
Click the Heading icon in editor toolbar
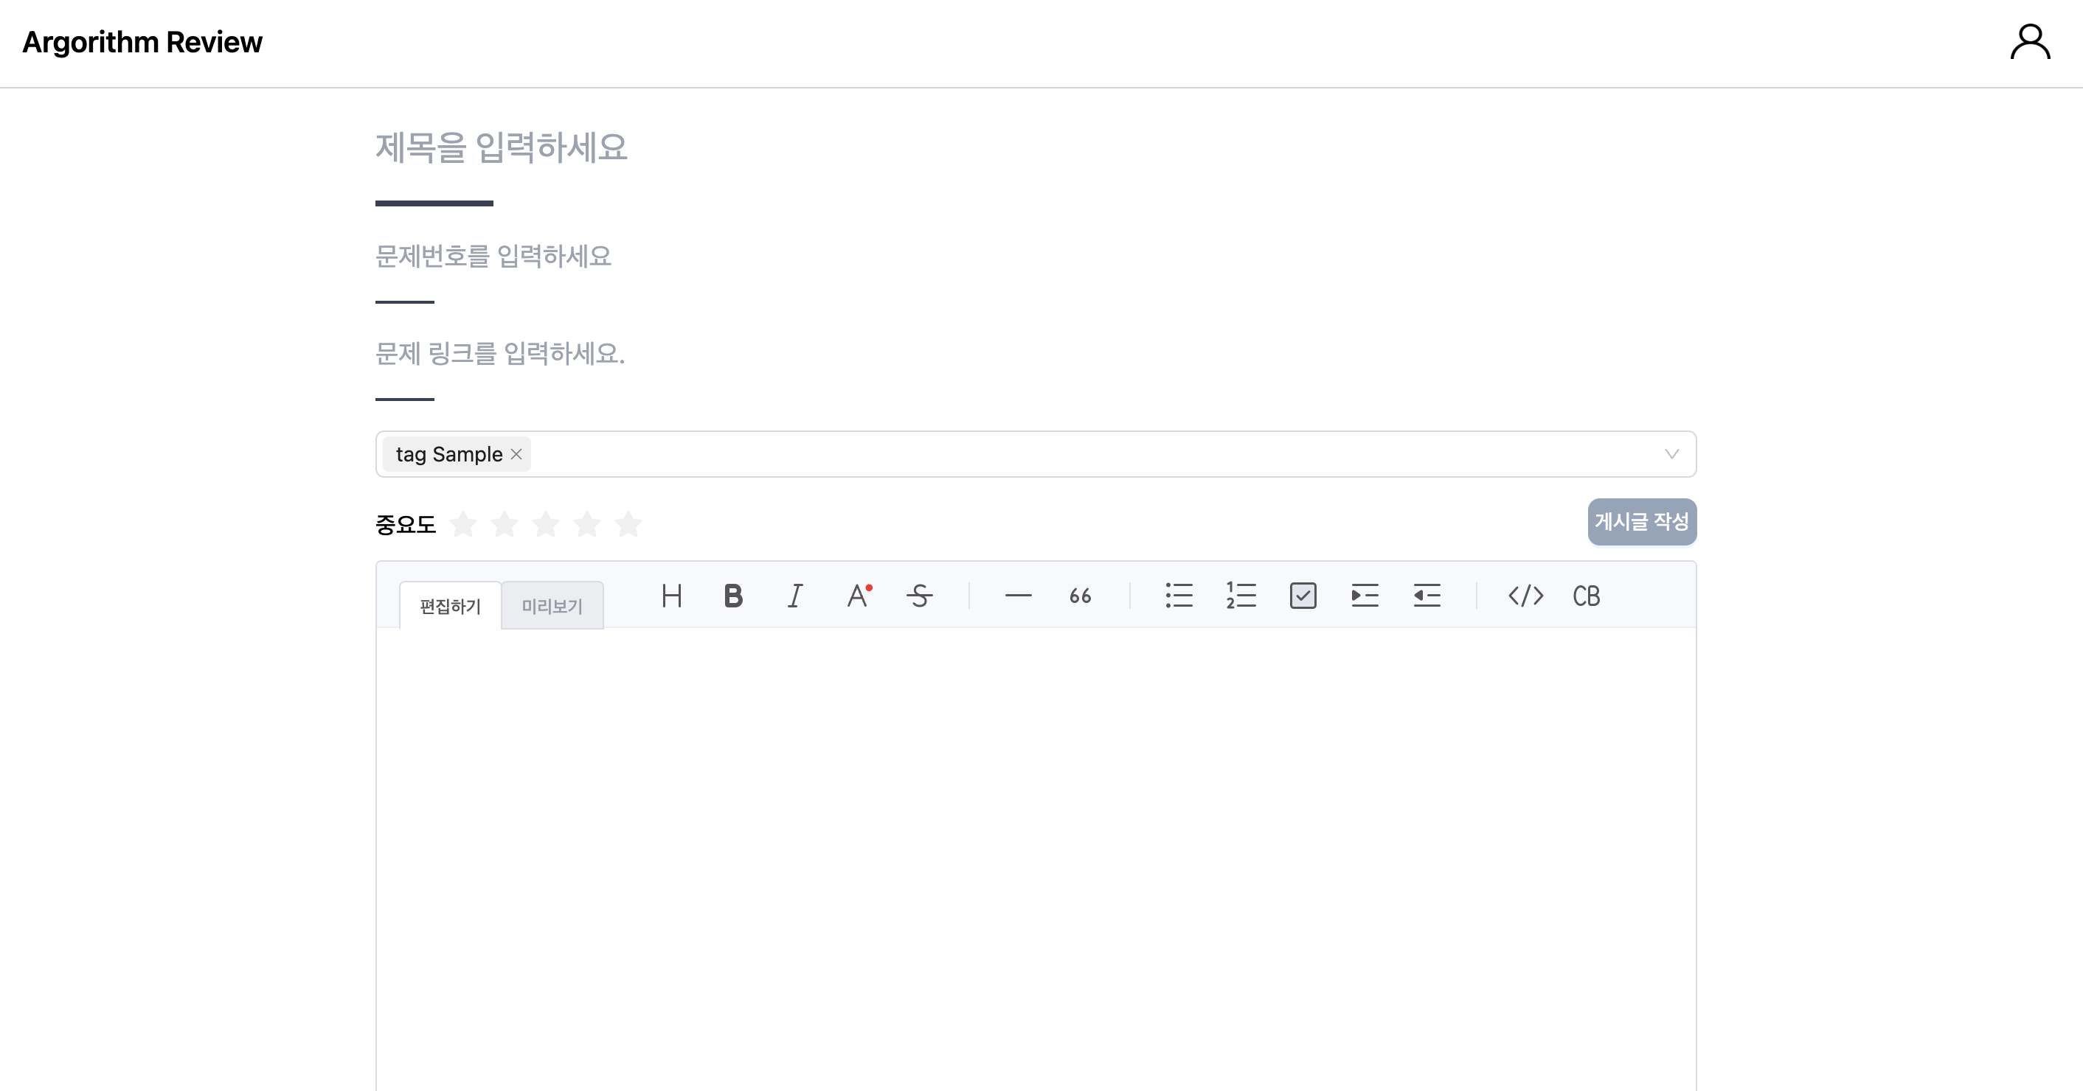[671, 596]
